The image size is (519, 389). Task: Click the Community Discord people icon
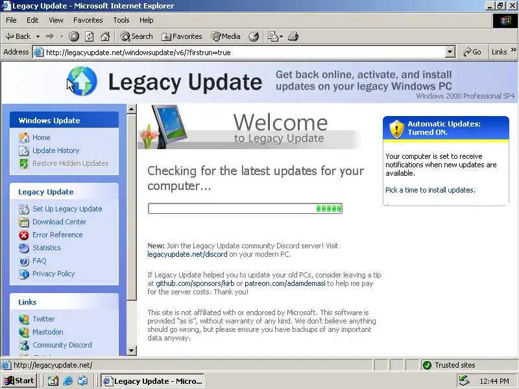coord(24,346)
